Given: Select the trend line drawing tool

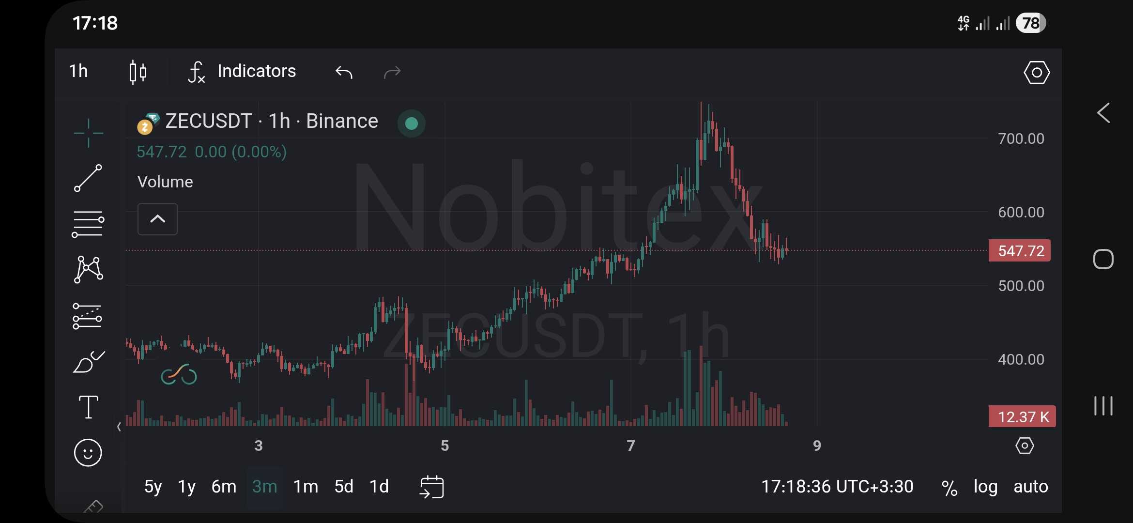Looking at the screenshot, I should (88, 178).
